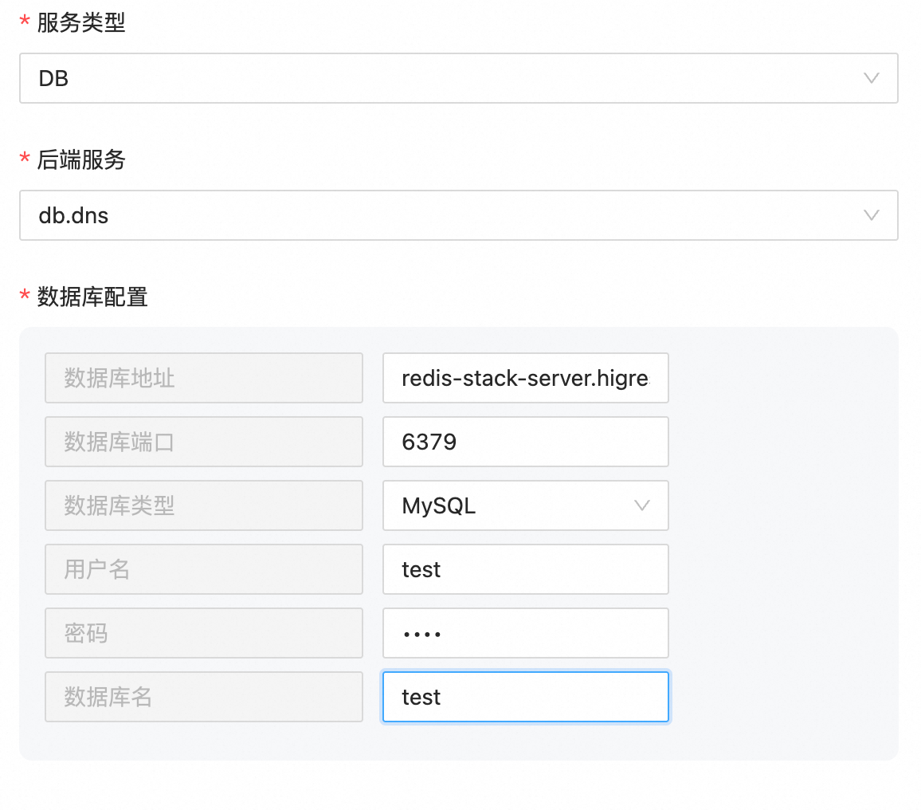Open the 后端服务 dropdown showing db.dns
The image size is (921, 810).
[x=446, y=215]
